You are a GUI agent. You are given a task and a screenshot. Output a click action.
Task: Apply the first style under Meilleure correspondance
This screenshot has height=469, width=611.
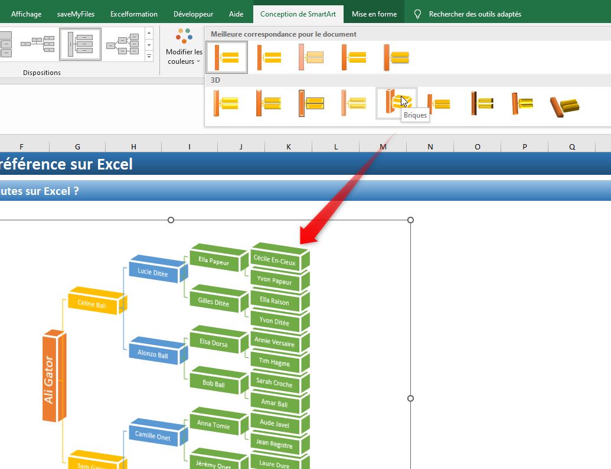227,57
